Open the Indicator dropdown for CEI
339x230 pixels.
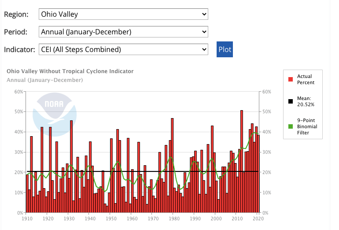[123, 49]
